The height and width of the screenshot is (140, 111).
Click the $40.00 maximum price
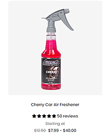coord(70,130)
